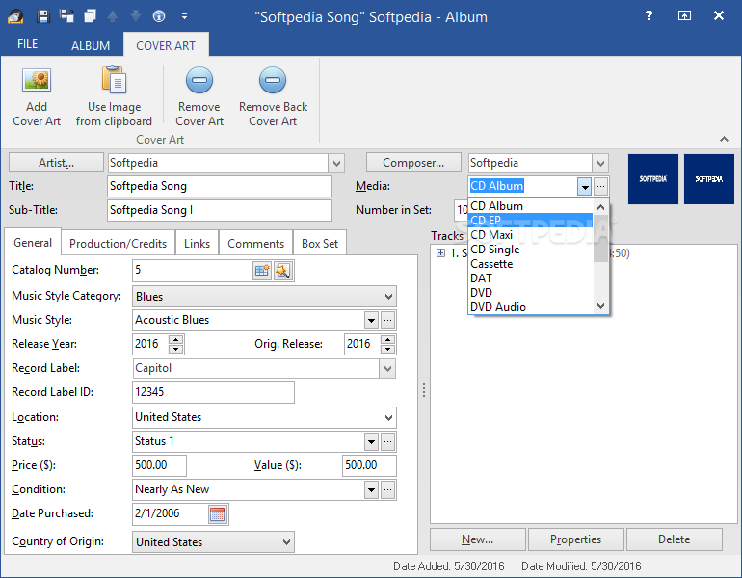Click the Music Style ellipsis button

point(387,320)
